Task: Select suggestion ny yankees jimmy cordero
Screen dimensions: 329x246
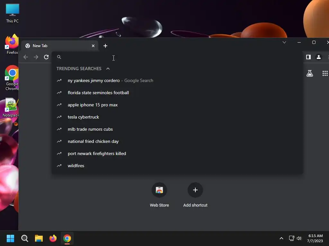Action: pos(177,80)
